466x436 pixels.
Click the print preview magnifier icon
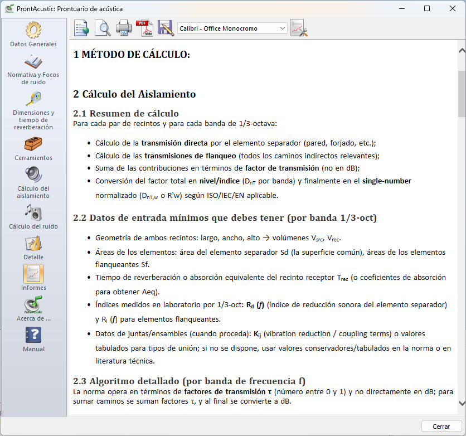tap(103, 28)
